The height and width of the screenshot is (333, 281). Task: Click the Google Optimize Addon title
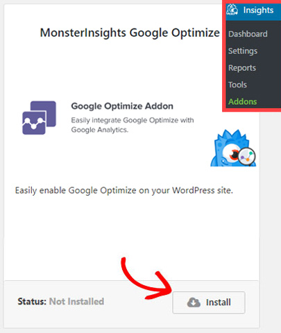[x=122, y=106]
